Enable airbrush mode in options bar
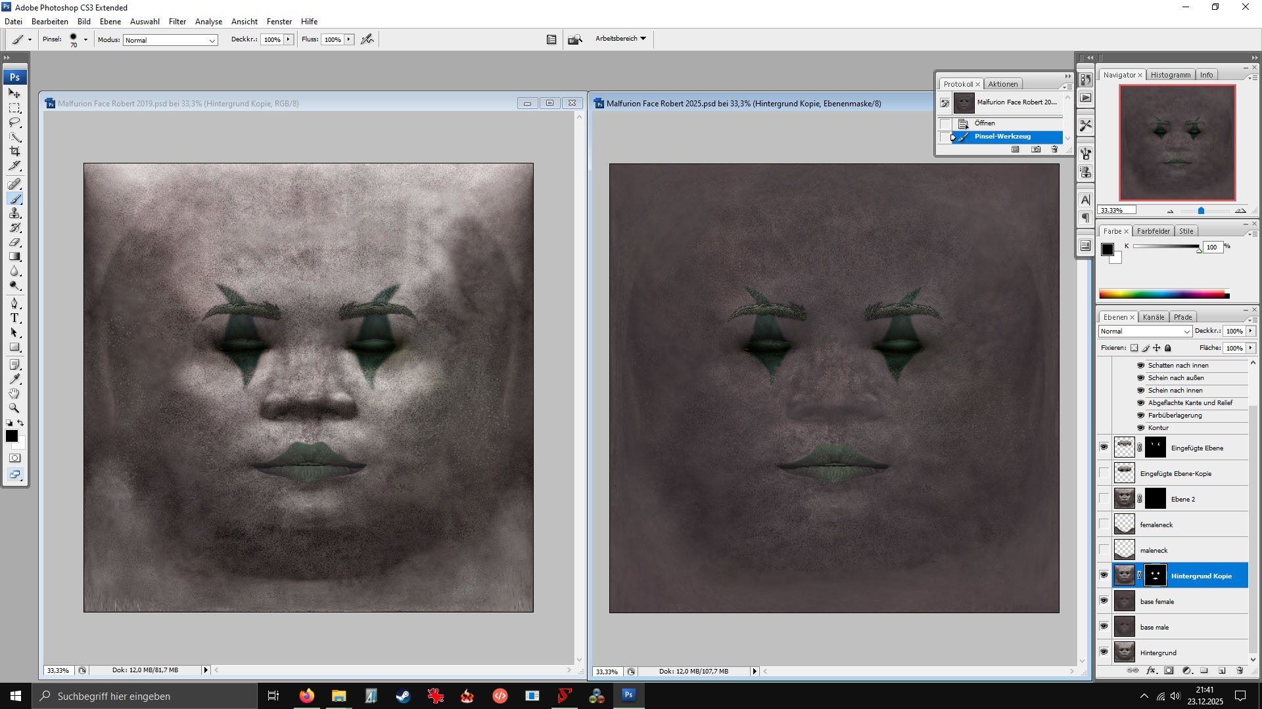The image size is (1262, 709). [367, 39]
